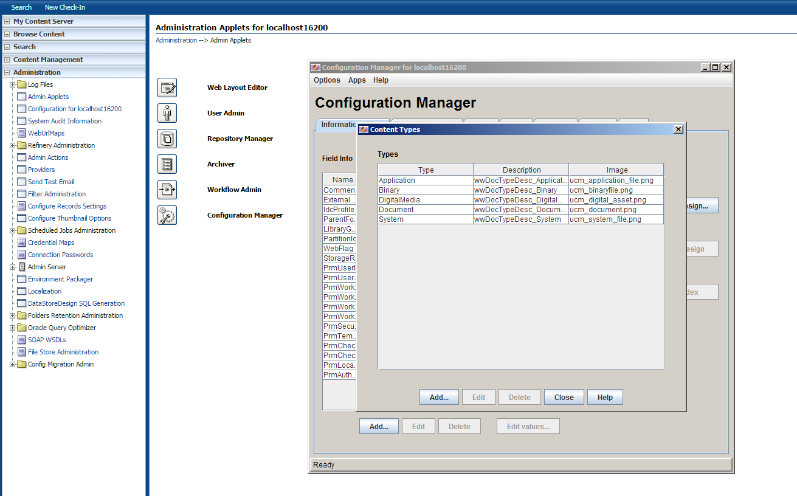This screenshot has height=496, width=797.
Task: Expand the Admin Server tree node
Action: (x=12, y=267)
